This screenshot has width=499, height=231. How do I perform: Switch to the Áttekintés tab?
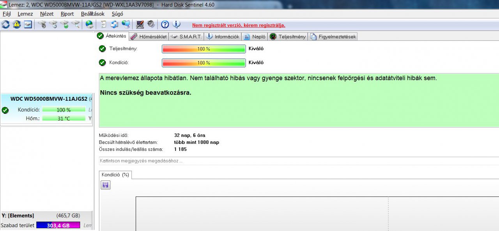pos(112,36)
